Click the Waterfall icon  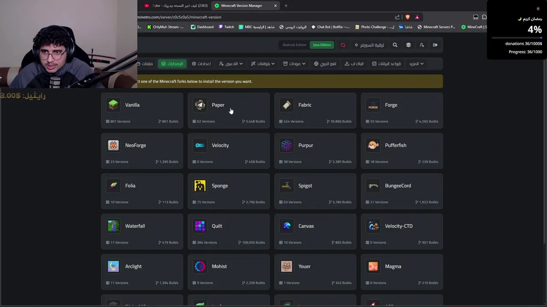tap(113, 226)
